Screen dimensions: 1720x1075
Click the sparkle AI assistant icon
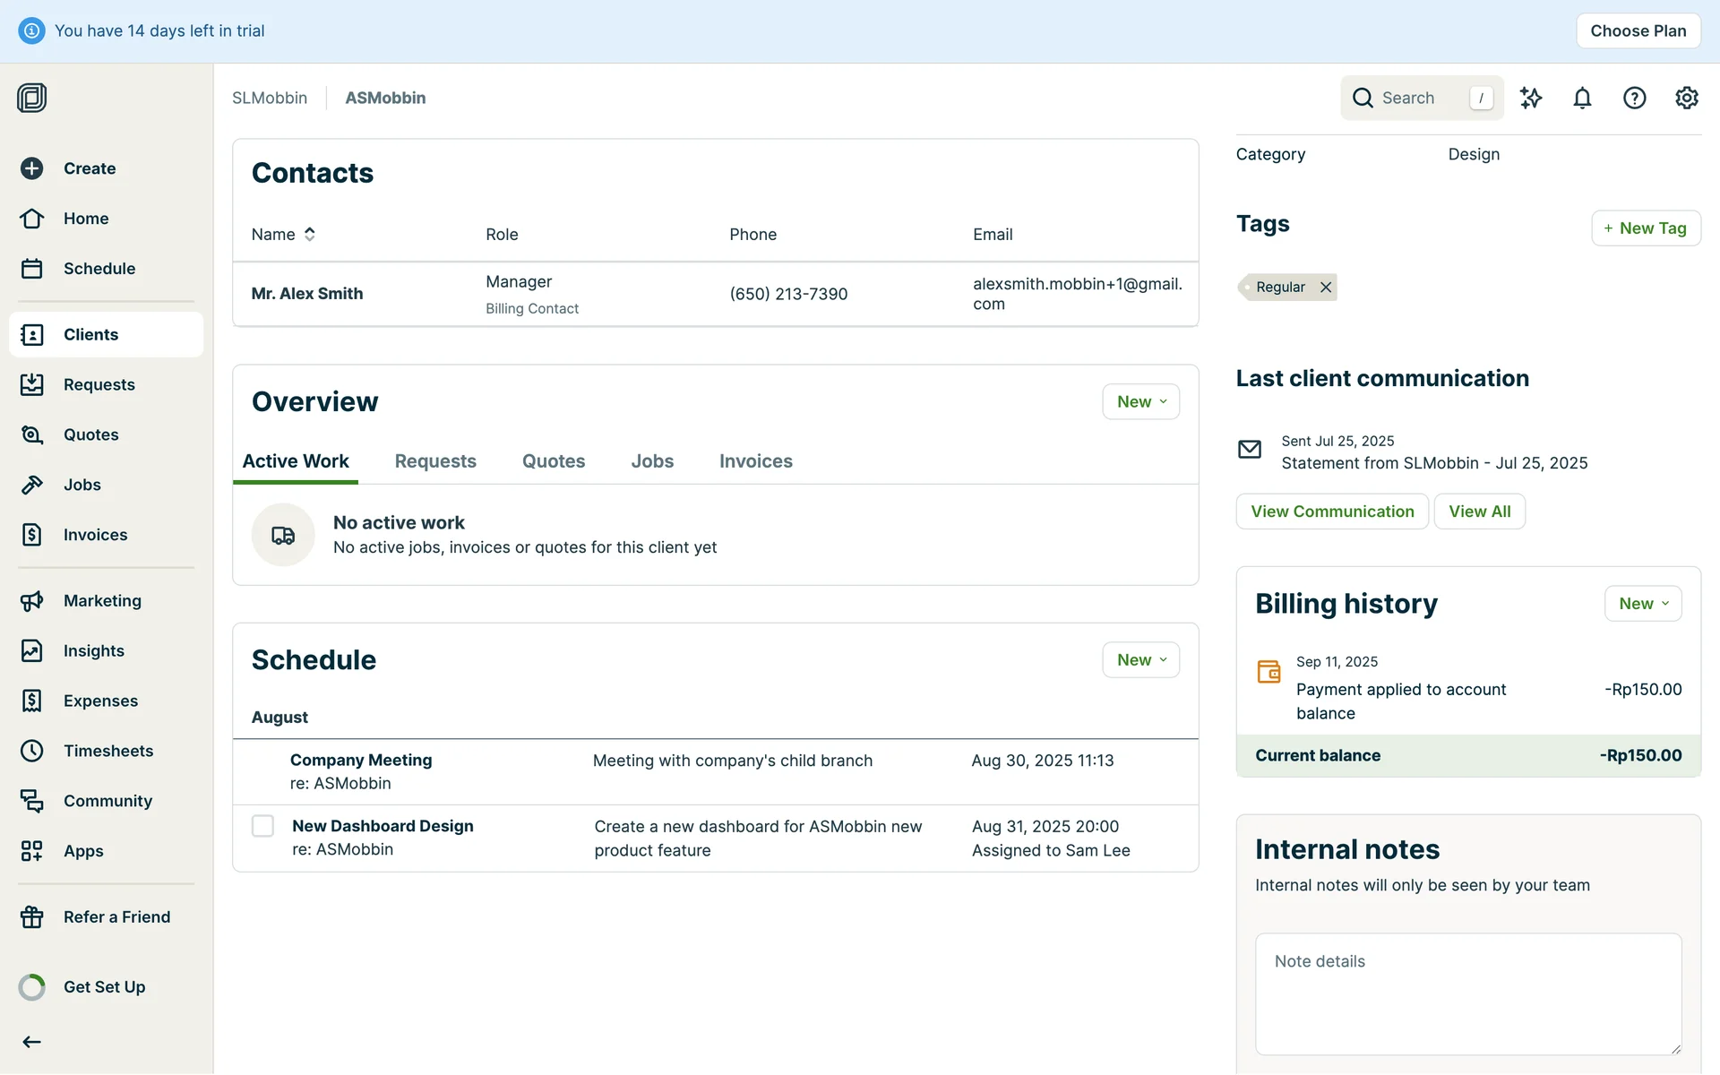(x=1530, y=98)
